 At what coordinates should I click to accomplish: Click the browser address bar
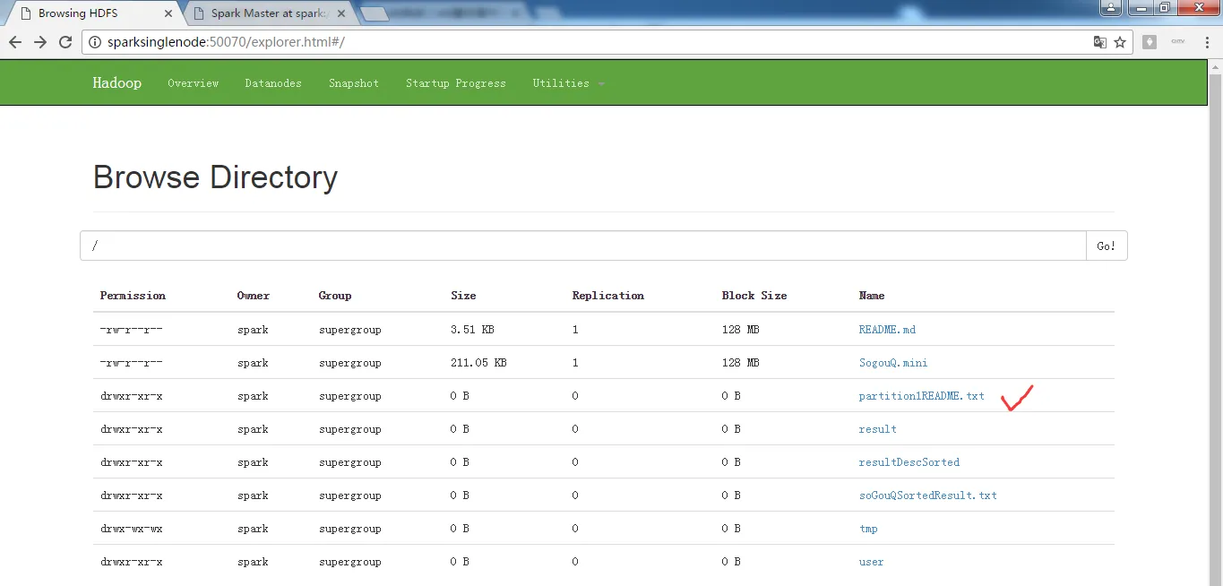pos(591,42)
